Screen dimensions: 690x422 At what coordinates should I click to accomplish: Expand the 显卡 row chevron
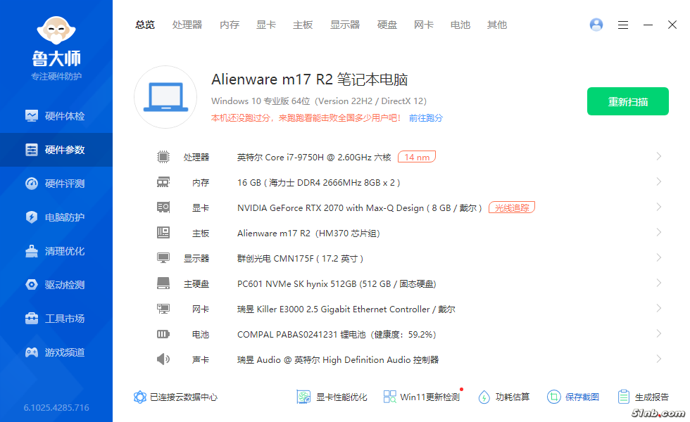659,207
